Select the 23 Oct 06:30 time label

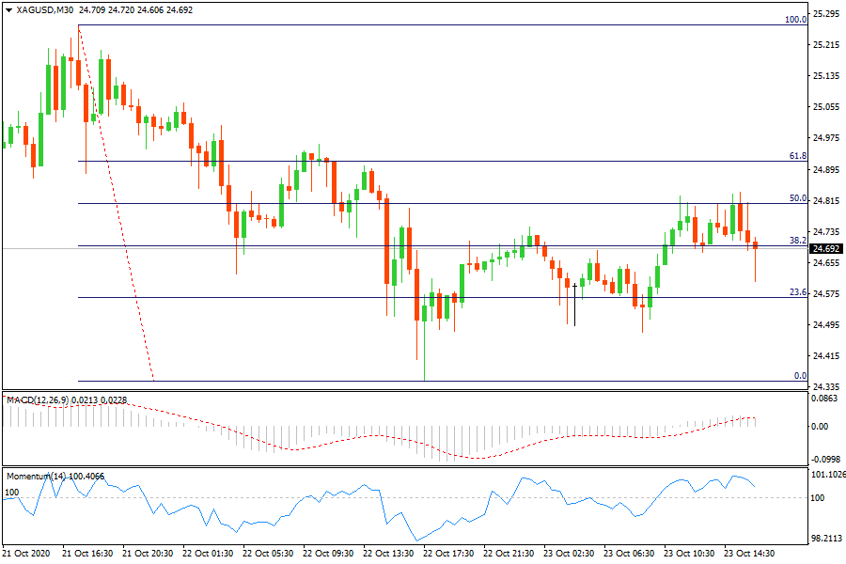click(629, 555)
